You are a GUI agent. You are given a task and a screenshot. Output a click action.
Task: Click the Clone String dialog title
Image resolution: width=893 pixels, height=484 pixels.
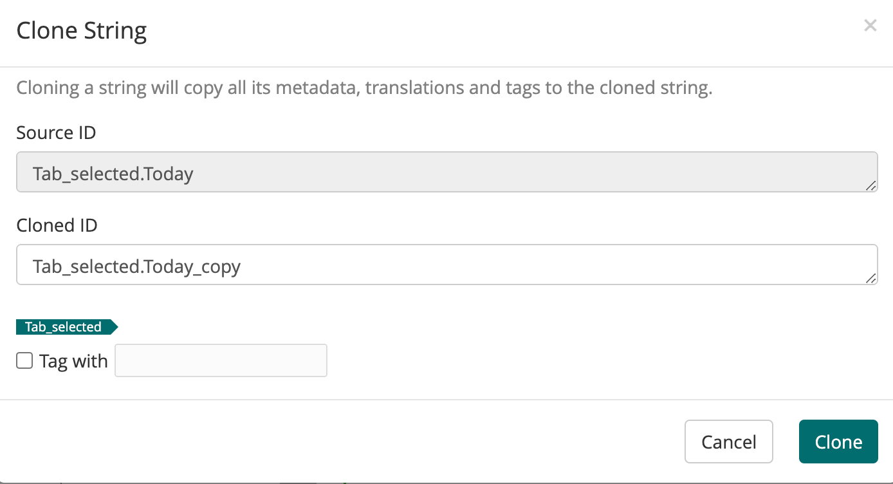pyautogui.click(x=81, y=30)
